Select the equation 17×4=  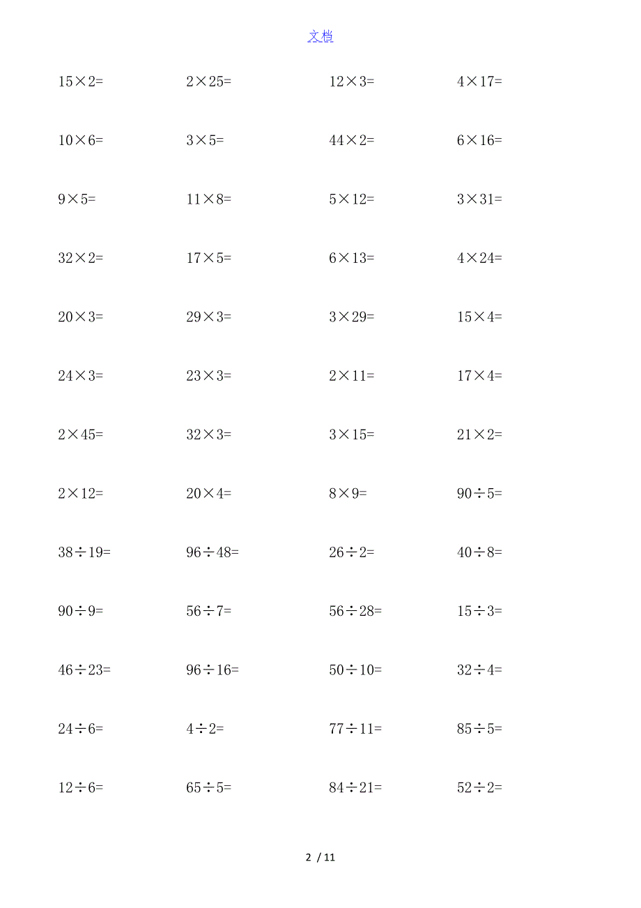(x=479, y=376)
